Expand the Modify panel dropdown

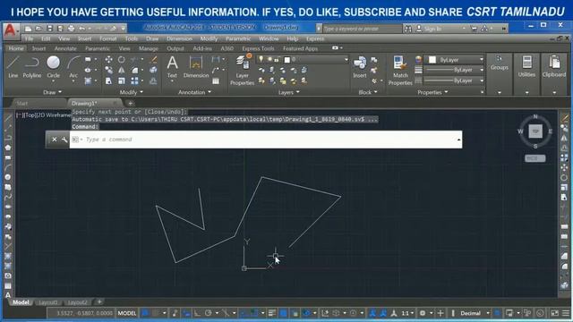coord(132,92)
